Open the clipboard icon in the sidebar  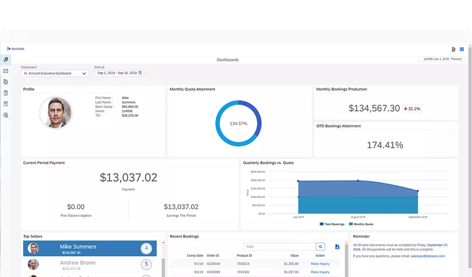tap(6, 93)
